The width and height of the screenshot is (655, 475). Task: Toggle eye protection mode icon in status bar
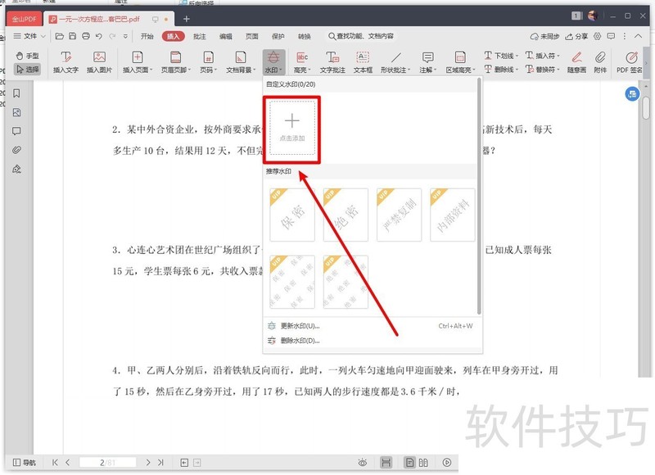click(363, 463)
